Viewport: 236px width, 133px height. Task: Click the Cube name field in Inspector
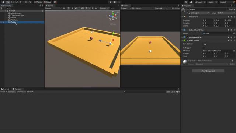[208, 10]
